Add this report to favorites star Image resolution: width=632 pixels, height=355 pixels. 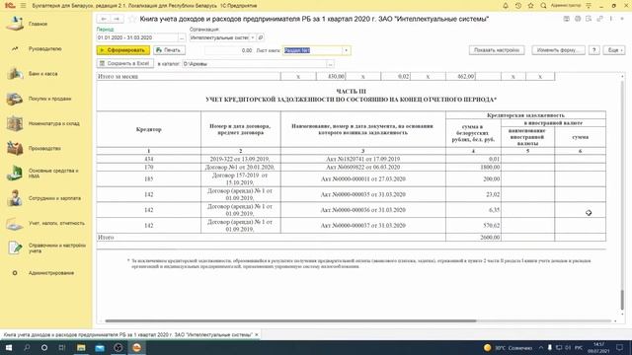pos(132,19)
